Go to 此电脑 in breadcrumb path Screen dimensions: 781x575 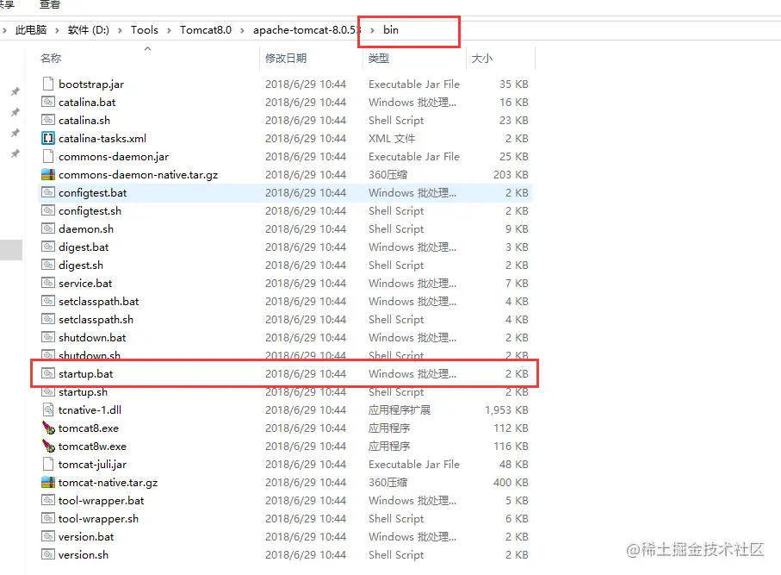click(31, 30)
